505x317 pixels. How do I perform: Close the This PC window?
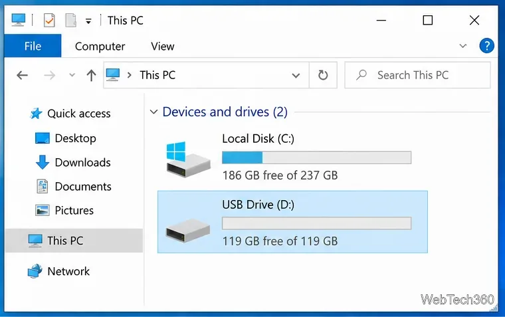[x=474, y=21]
